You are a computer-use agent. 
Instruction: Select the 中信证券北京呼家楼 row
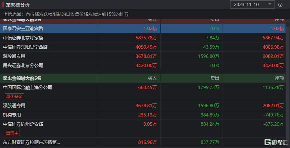tap(143, 38)
